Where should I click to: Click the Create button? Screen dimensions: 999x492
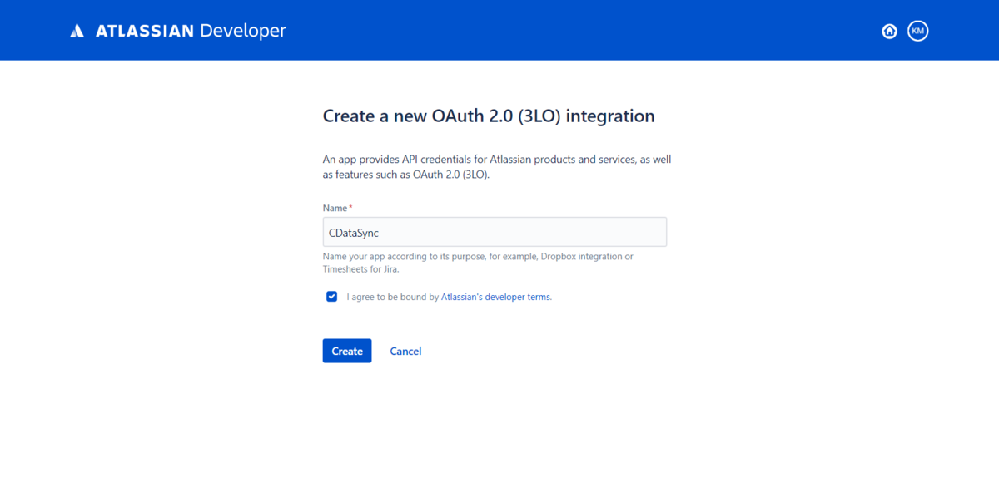pos(347,351)
